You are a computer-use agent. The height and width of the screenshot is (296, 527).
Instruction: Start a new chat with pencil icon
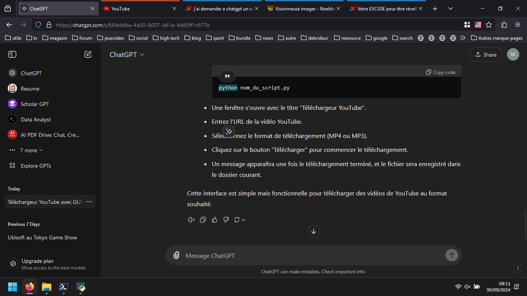88,54
